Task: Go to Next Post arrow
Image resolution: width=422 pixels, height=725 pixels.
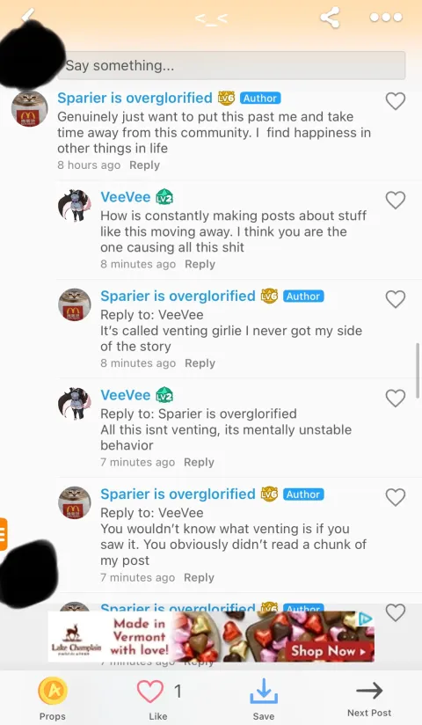Action: 369,691
